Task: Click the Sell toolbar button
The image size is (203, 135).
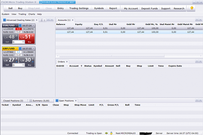Action: click(x=10, y=8)
